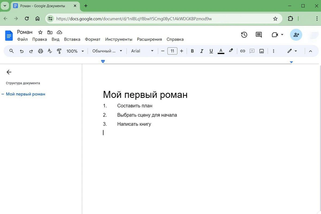Image resolution: width=321 pixels, height=214 pixels.
Task: Close the document outline back arrow
Action: pos(9,72)
